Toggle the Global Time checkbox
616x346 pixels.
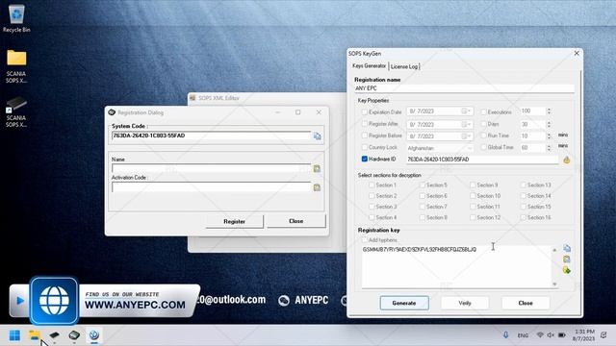483,147
